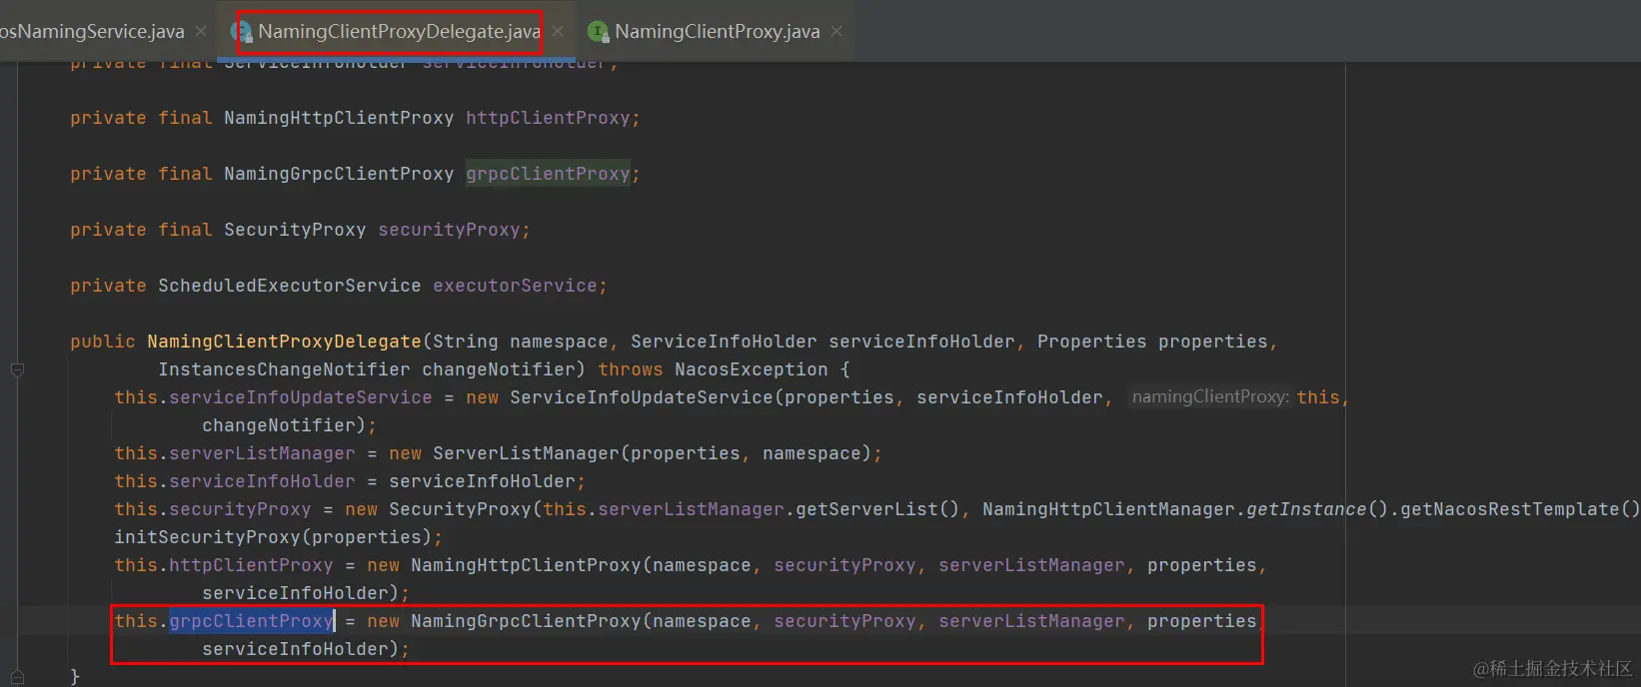Click the NacosException in the throws clause

tap(752, 369)
